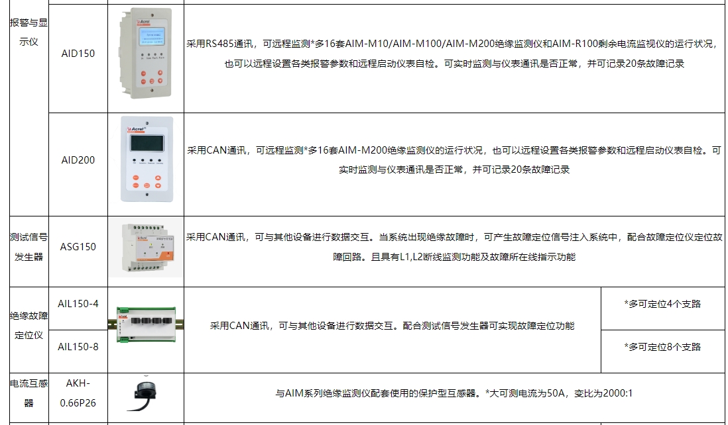
Task: Select the 绝缘故障定位仪 category cell
Action: [29, 325]
